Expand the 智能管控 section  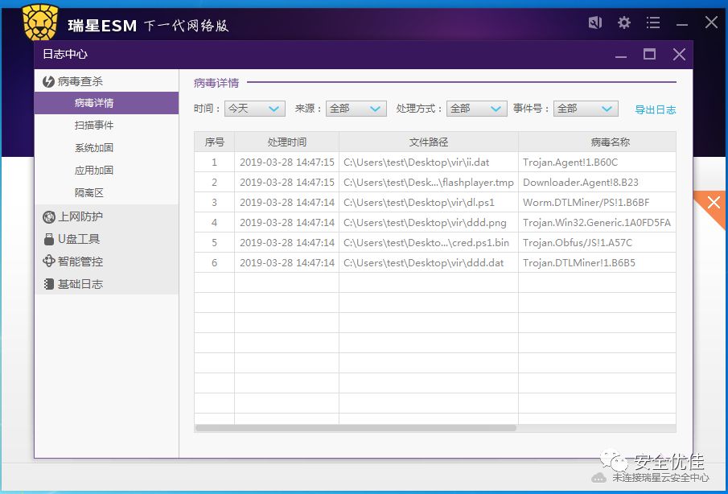click(106, 261)
